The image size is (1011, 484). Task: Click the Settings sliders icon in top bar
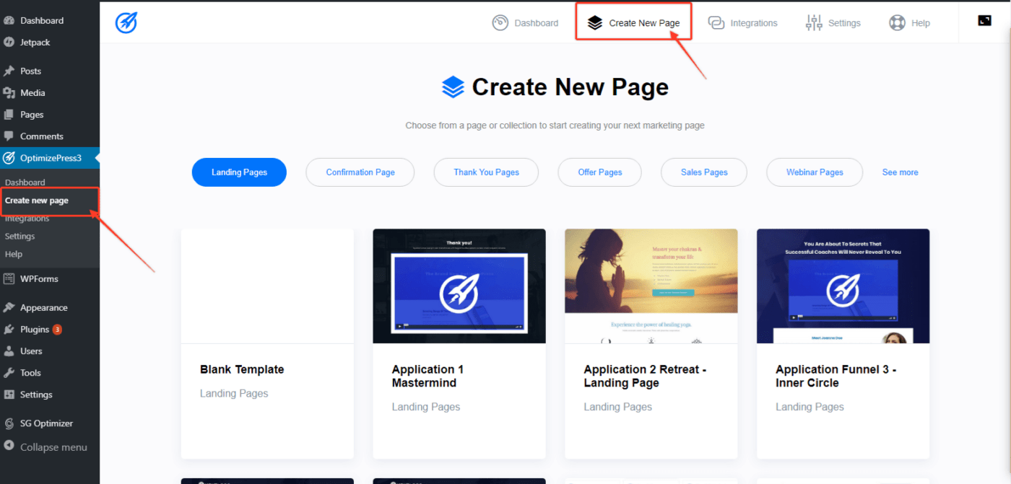coord(814,23)
